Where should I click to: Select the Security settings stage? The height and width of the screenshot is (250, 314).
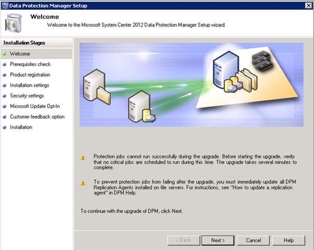[x=27, y=96]
